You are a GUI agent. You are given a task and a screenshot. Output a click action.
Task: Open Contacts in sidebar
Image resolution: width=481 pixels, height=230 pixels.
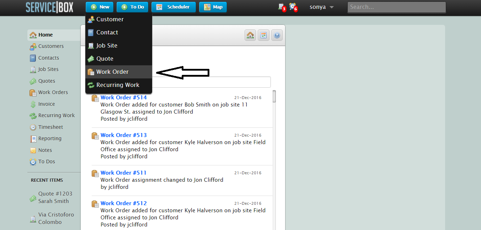coord(49,58)
